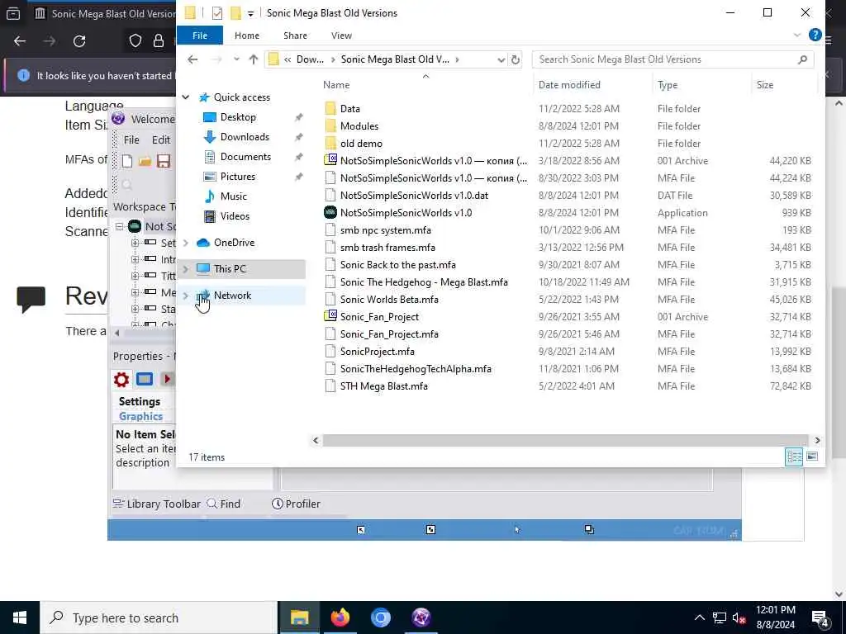Select smb npc system.mfa
Screen dimensions: 846x634
click(385, 230)
